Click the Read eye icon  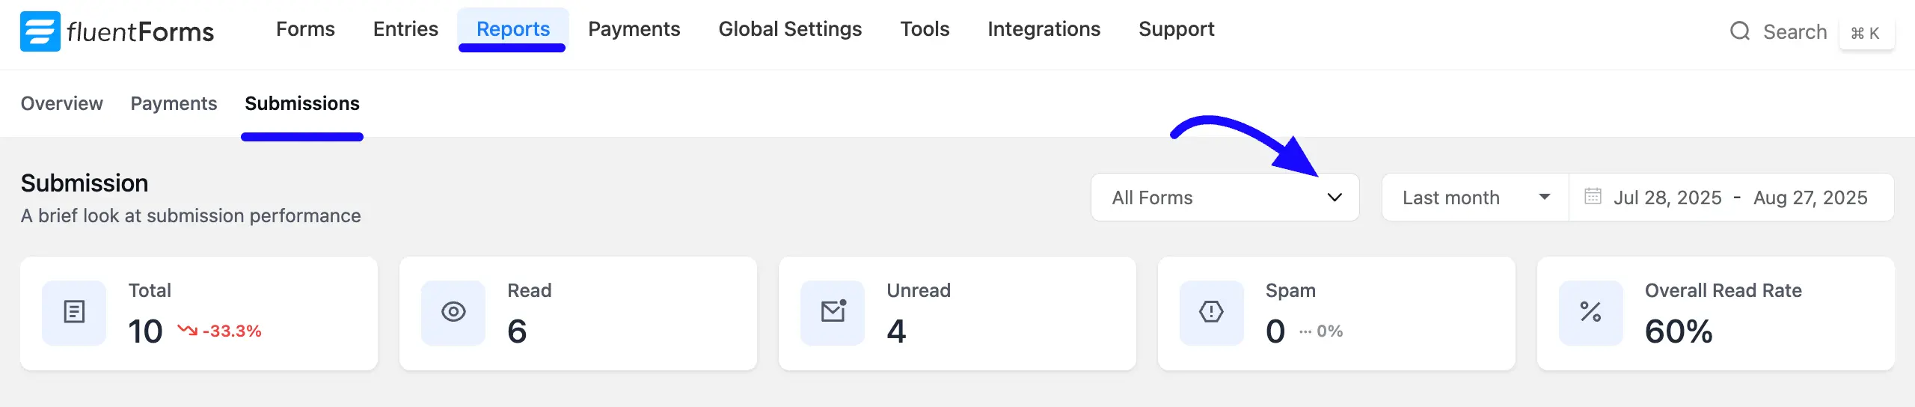click(x=453, y=313)
